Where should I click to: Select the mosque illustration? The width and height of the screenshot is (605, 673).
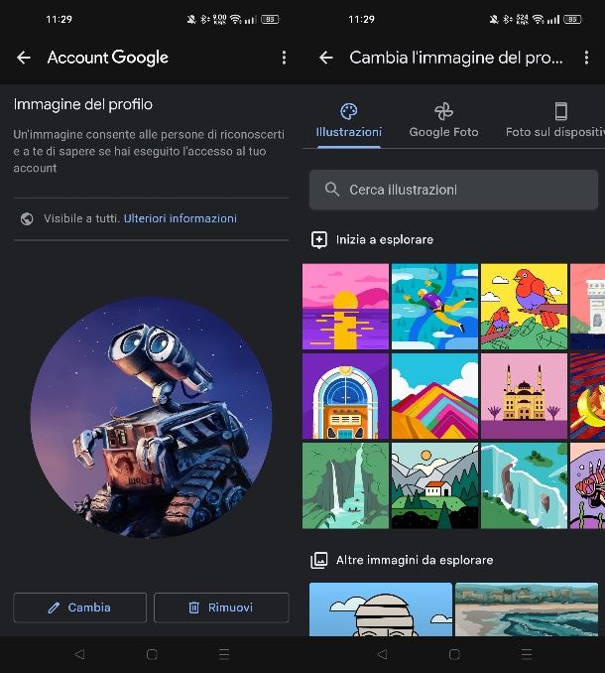(524, 396)
